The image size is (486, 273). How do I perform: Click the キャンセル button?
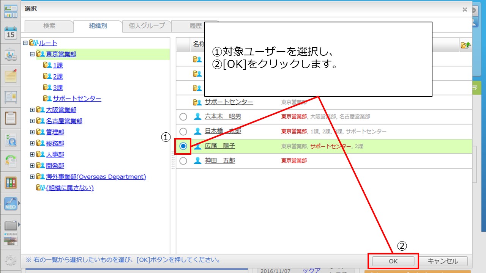[443, 261]
